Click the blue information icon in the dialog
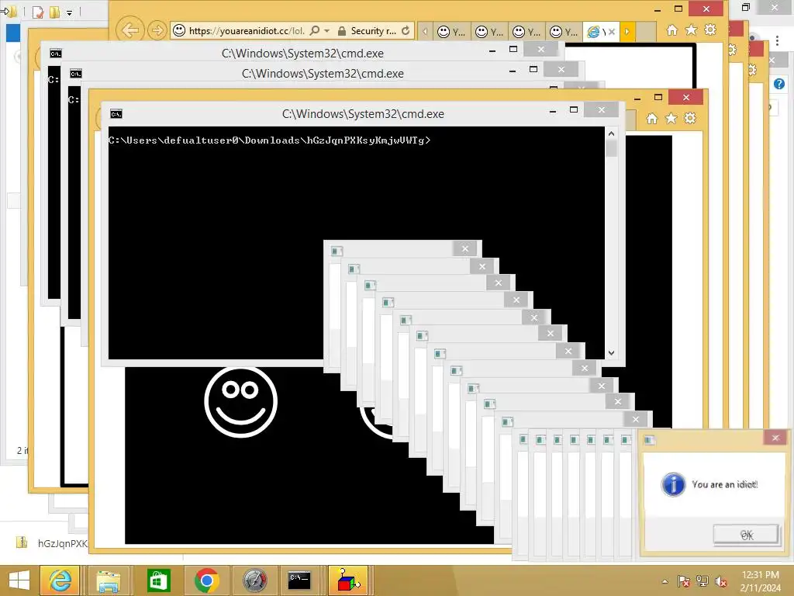 tap(673, 484)
